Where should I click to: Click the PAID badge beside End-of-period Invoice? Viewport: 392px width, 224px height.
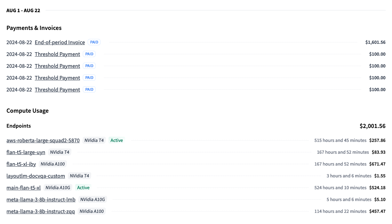94,42
